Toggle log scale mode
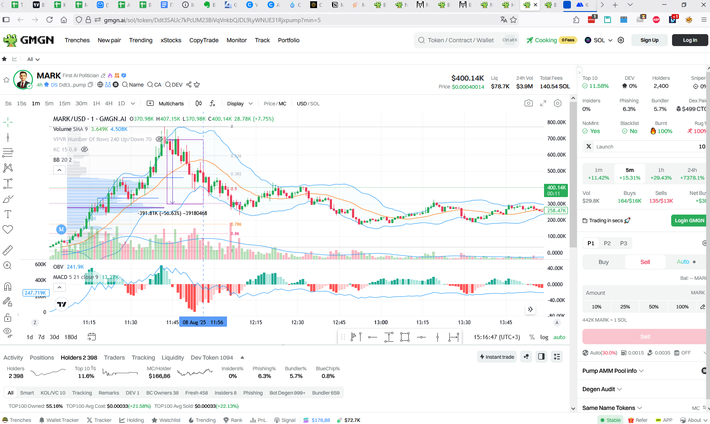The image size is (710, 424). 544,337
